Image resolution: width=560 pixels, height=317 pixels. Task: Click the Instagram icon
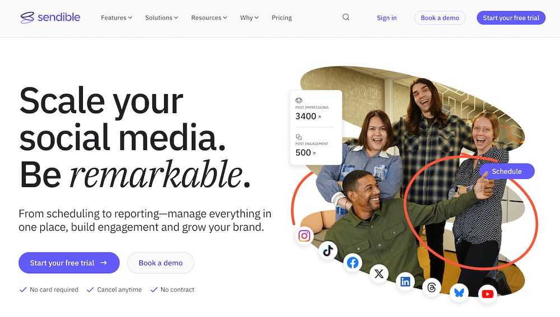[x=304, y=236]
